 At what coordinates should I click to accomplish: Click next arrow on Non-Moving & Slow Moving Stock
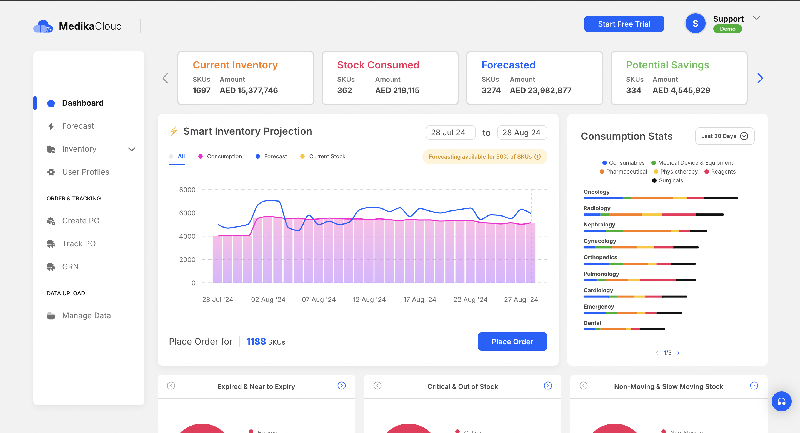pyautogui.click(x=754, y=386)
